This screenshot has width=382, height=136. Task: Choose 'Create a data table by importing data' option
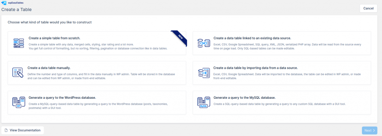tap(256, 68)
